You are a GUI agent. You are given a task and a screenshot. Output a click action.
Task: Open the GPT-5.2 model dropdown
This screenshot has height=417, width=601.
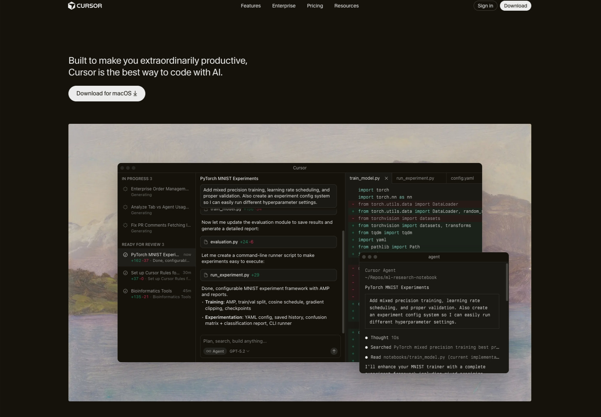click(239, 351)
